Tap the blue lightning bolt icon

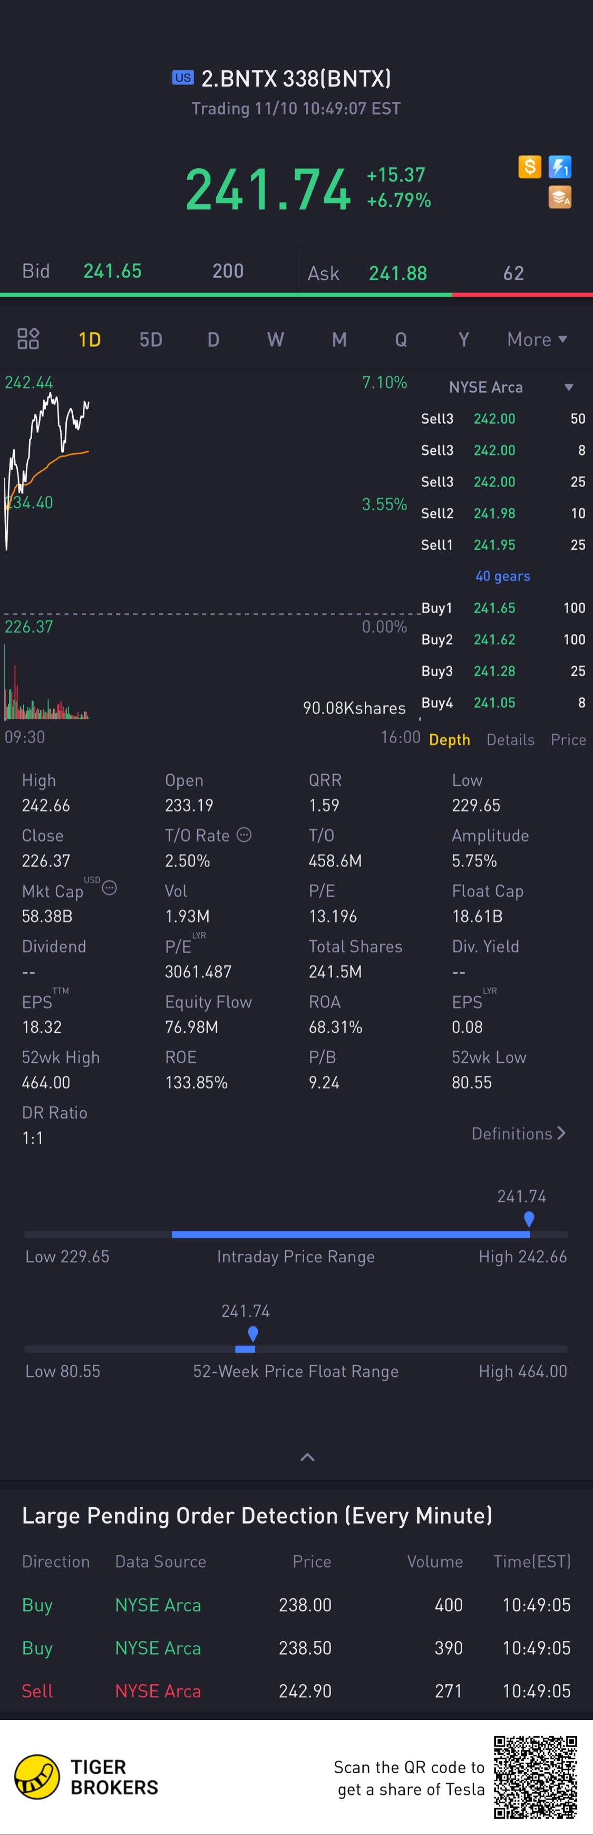(x=560, y=167)
